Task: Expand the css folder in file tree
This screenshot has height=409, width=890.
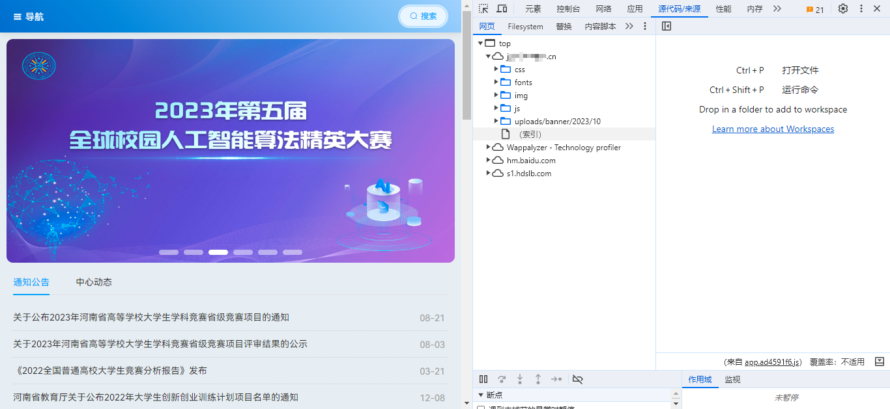Action: [x=496, y=69]
